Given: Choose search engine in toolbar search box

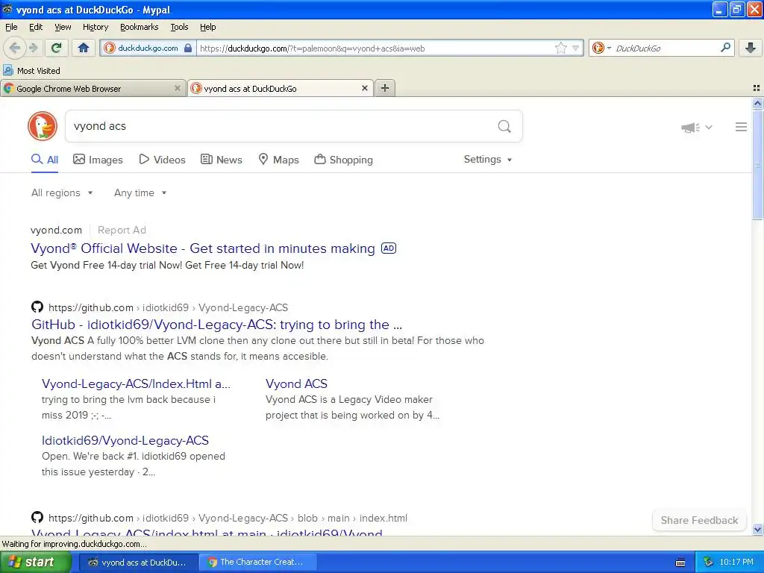Looking at the screenshot, I should point(601,48).
